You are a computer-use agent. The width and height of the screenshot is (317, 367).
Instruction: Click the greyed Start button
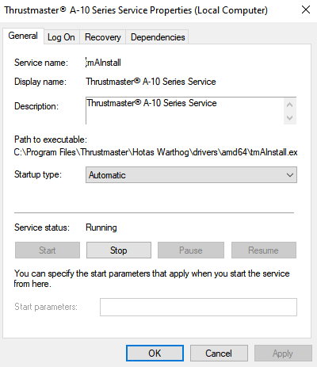point(48,250)
